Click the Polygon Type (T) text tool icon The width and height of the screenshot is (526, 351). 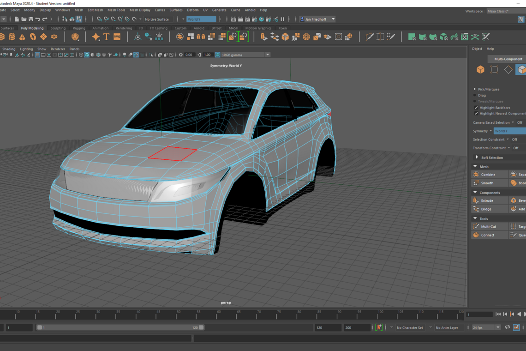point(106,37)
